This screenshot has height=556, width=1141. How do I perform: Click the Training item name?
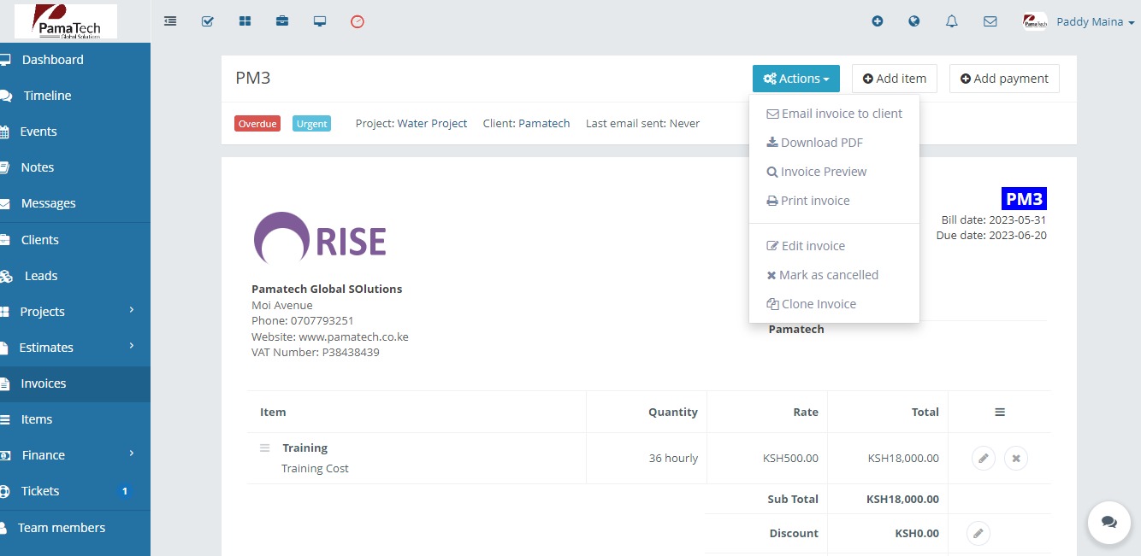305,448
